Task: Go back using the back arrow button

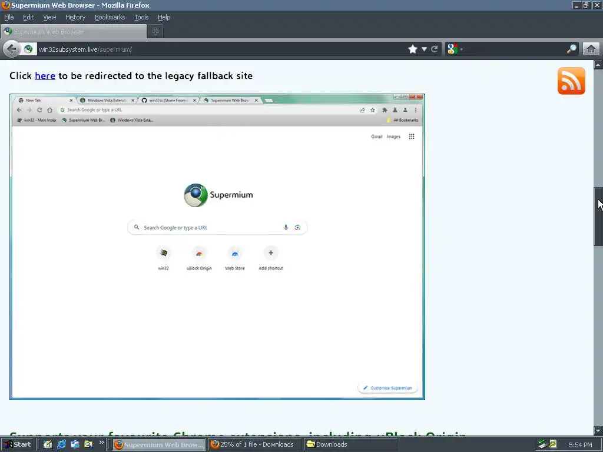Action: pyautogui.click(x=12, y=49)
